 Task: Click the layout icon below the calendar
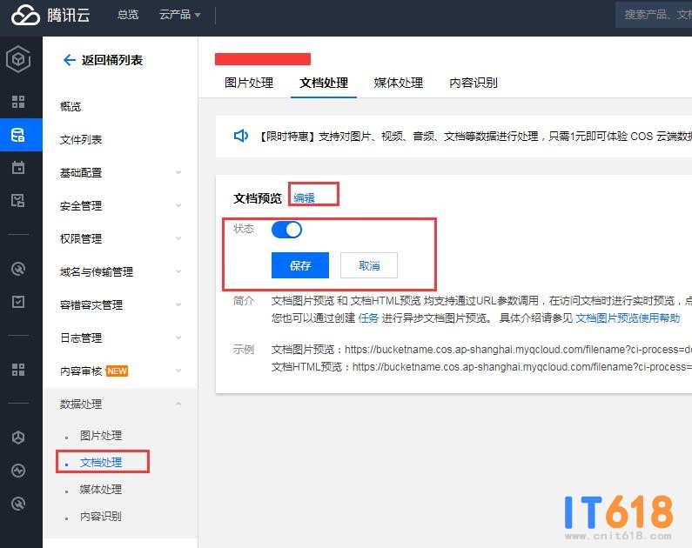18,201
